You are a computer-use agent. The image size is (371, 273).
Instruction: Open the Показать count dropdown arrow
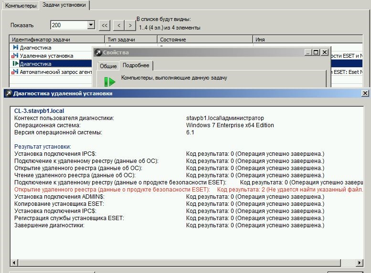[x=91, y=25]
